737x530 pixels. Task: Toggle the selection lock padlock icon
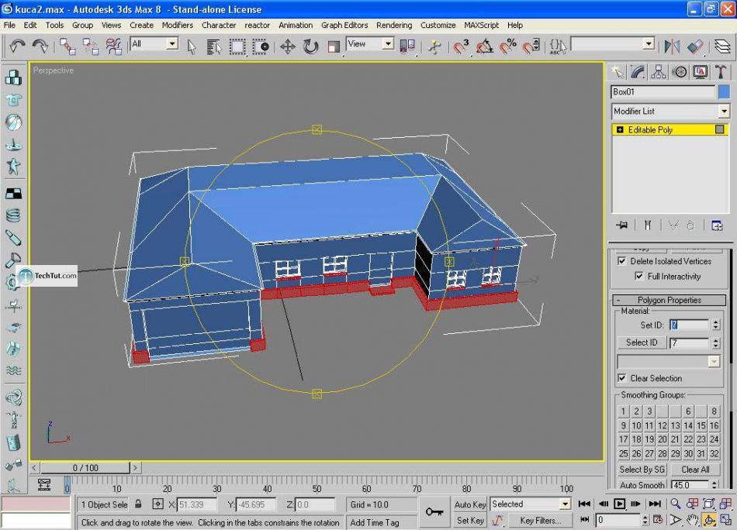pos(139,504)
